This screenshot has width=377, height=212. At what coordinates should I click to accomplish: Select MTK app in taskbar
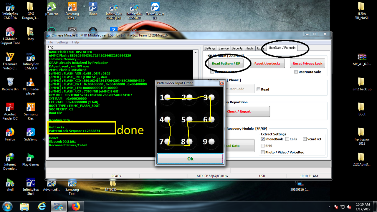click(59, 206)
